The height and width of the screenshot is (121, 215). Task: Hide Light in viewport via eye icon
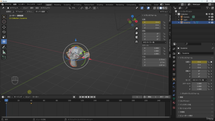pyautogui.click(x=209, y=19)
